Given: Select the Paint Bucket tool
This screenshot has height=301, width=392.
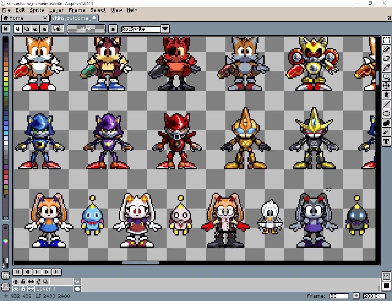Looking at the screenshot, I should [x=386, y=95].
